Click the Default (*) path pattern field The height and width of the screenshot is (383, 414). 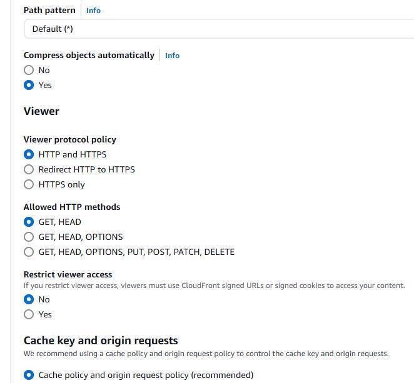[219, 29]
